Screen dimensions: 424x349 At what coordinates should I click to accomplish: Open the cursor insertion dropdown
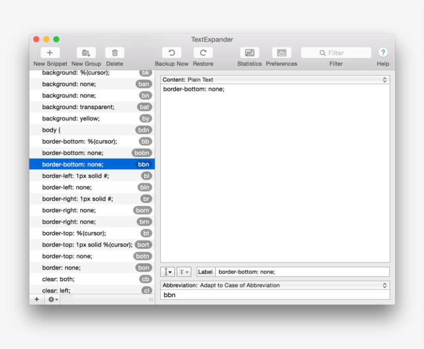167,271
